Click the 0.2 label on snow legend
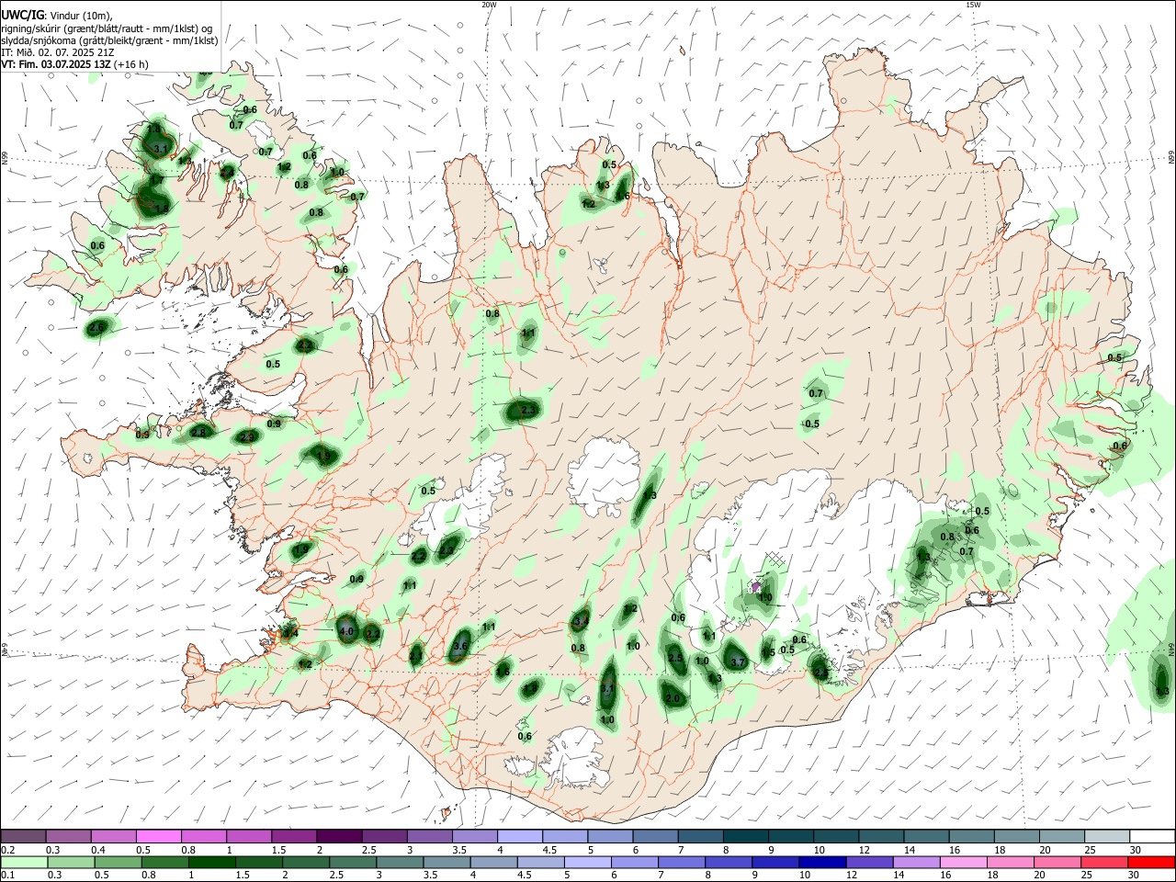Image resolution: width=1176 pixels, height=882 pixels. (x=7, y=850)
